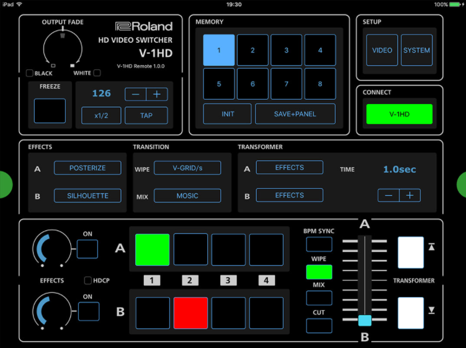This screenshot has height=348, width=466.
Task: Recall memory preset 7
Action: [x=286, y=84]
